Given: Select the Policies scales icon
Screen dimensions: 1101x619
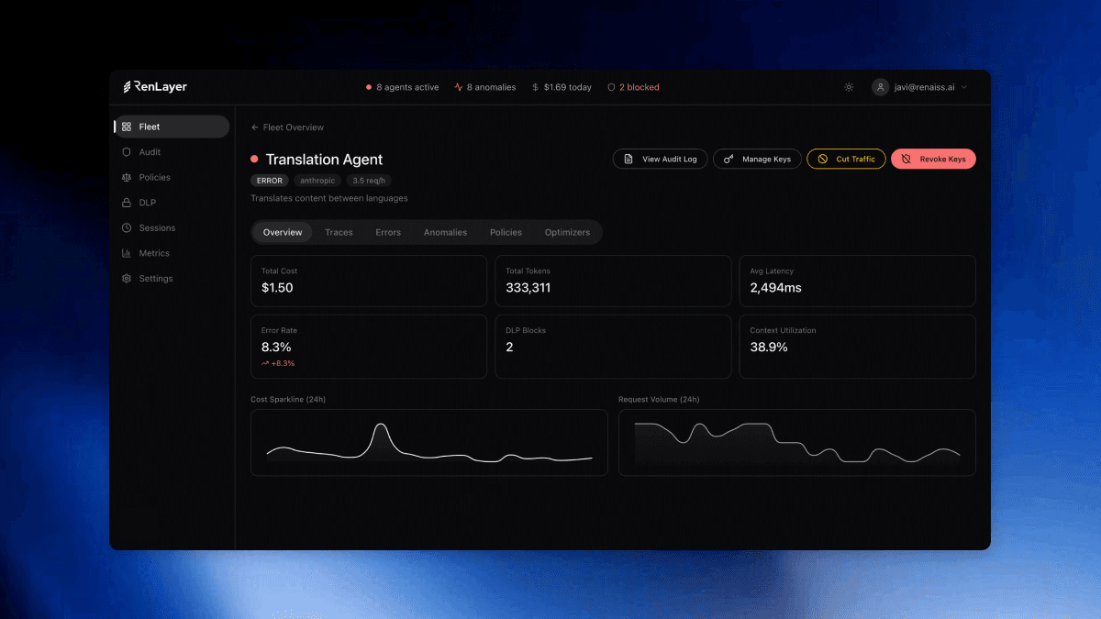Looking at the screenshot, I should pos(127,177).
